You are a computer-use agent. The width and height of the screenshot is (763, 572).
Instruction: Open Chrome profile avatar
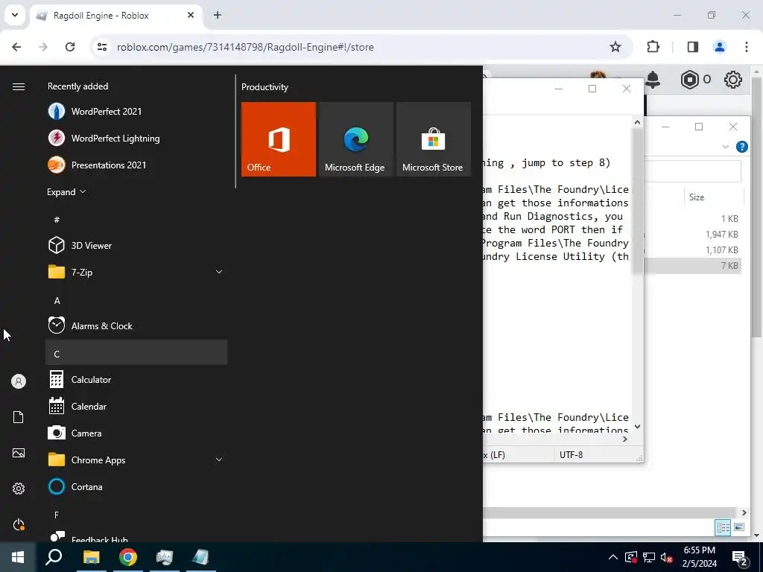719,47
